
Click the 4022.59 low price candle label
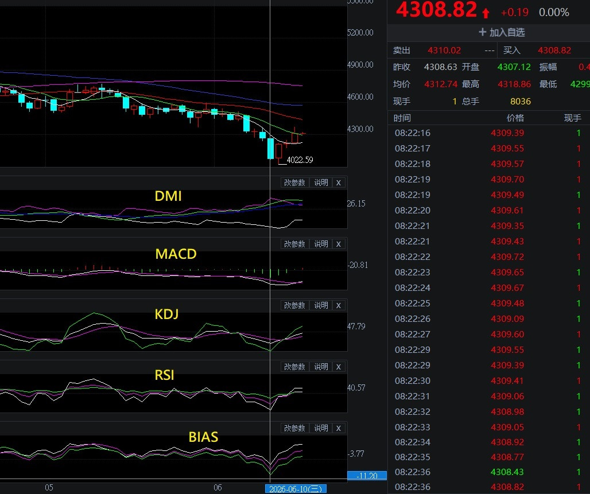pos(300,160)
